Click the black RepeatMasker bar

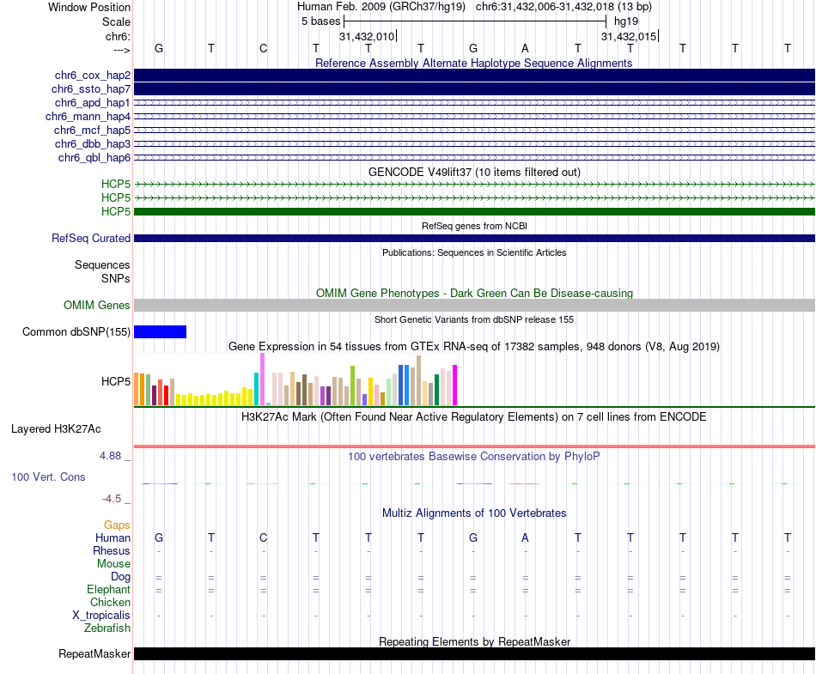tap(474, 654)
